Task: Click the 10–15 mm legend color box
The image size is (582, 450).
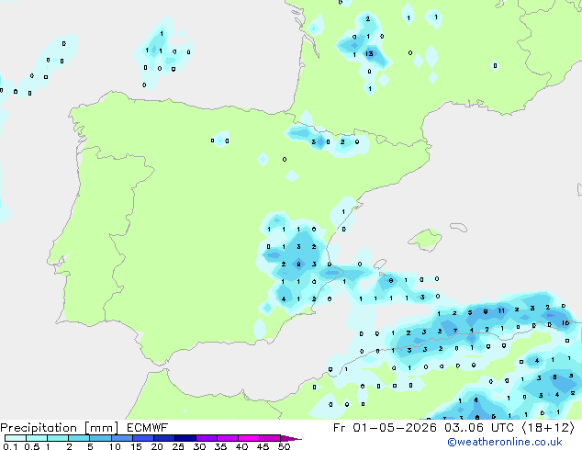Action: coord(121,438)
